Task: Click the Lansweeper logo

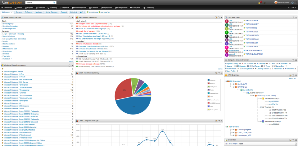Action: click(12, 3)
